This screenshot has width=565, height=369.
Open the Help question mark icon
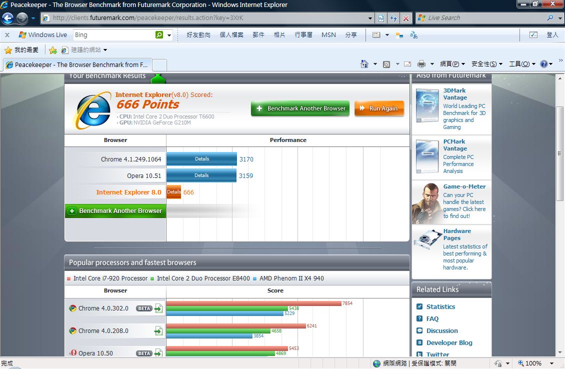pyautogui.click(x=543, y=64)
